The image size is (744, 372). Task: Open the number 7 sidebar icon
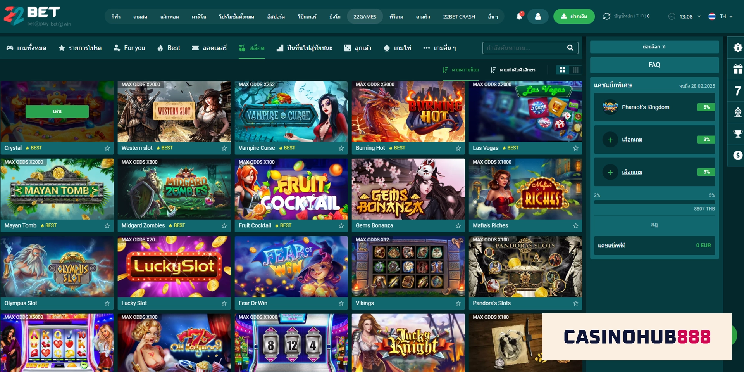[738, 91]
